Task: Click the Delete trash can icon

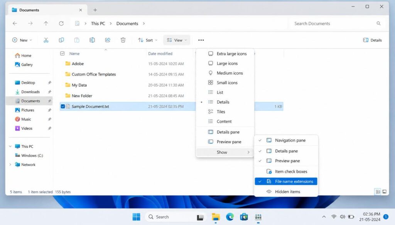Action: pos(123,40)
